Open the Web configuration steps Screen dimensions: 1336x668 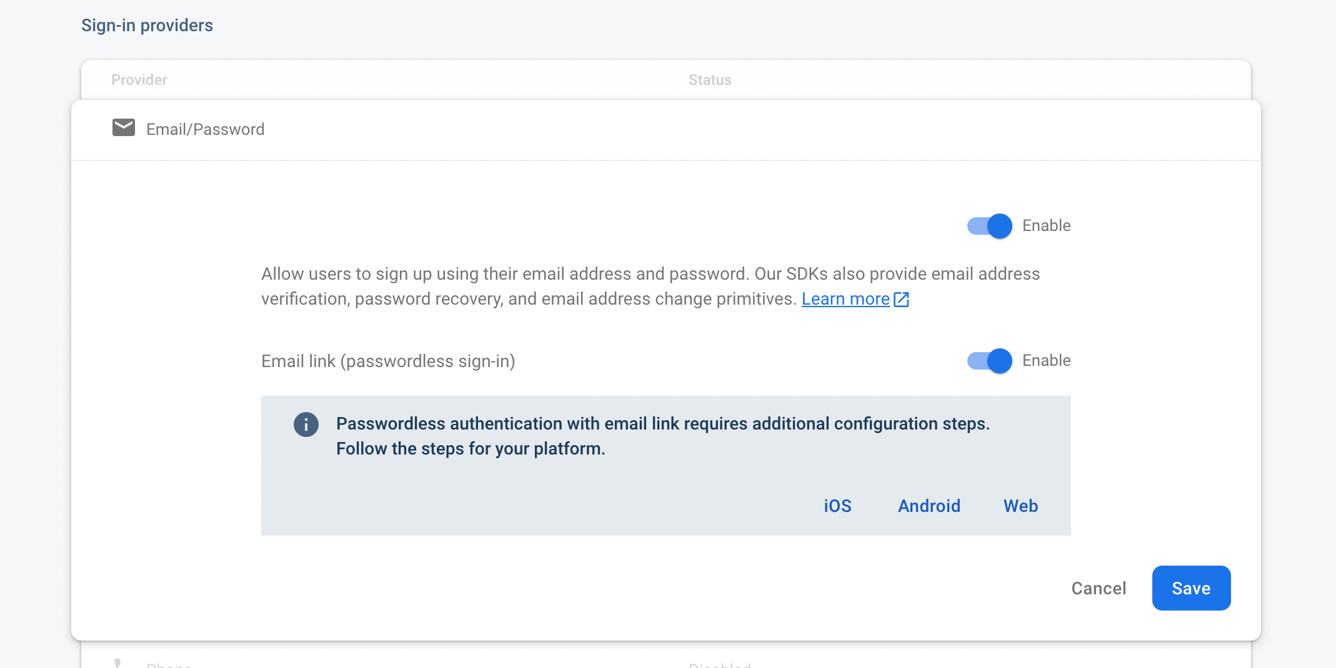click(x=1020, y=506)
